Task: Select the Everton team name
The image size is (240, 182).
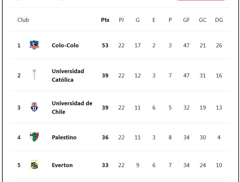Action: 62,165
